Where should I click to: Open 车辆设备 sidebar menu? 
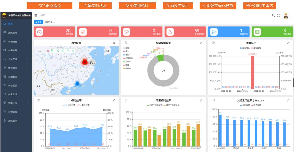pyautogui.click(x=16, y=112)
